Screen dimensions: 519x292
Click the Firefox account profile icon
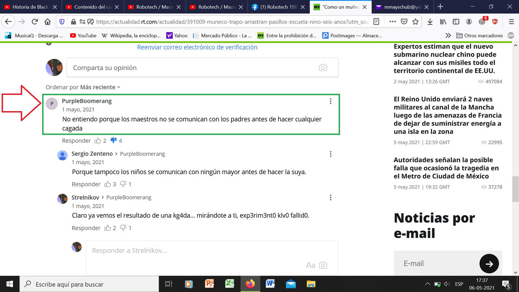(x=469, y=22)
